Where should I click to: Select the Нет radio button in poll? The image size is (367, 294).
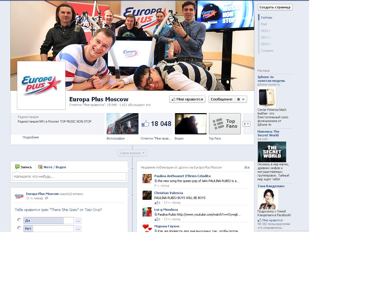(19, 228)
